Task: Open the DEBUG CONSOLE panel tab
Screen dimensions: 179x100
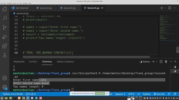Action: pos(65,62)
